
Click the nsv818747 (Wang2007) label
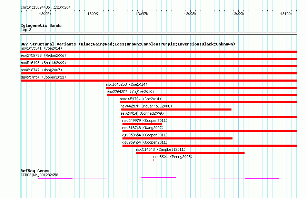[41, 70]
